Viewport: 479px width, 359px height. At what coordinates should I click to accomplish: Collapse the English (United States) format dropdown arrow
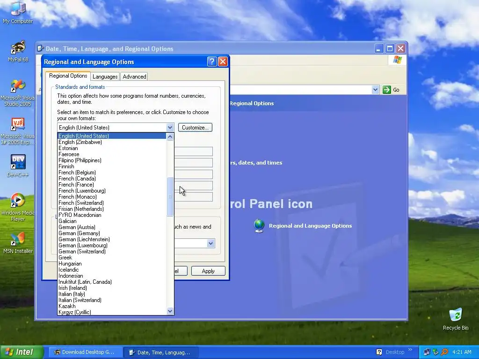170,128
